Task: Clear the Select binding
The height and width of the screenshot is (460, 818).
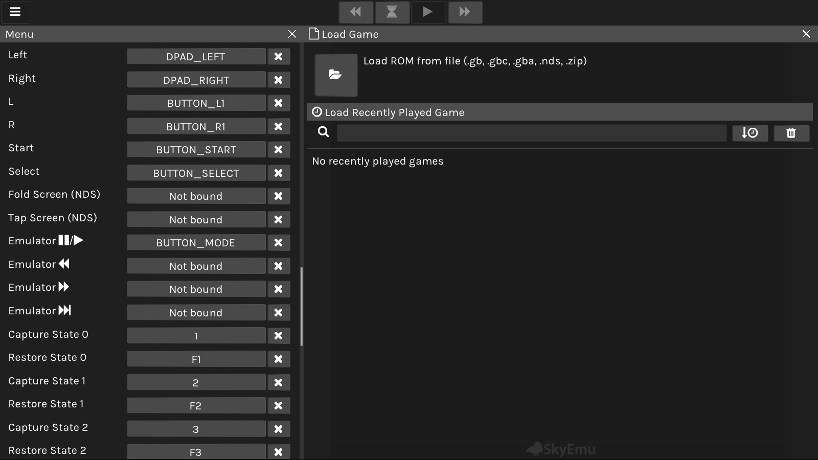Action: (279, 173)
